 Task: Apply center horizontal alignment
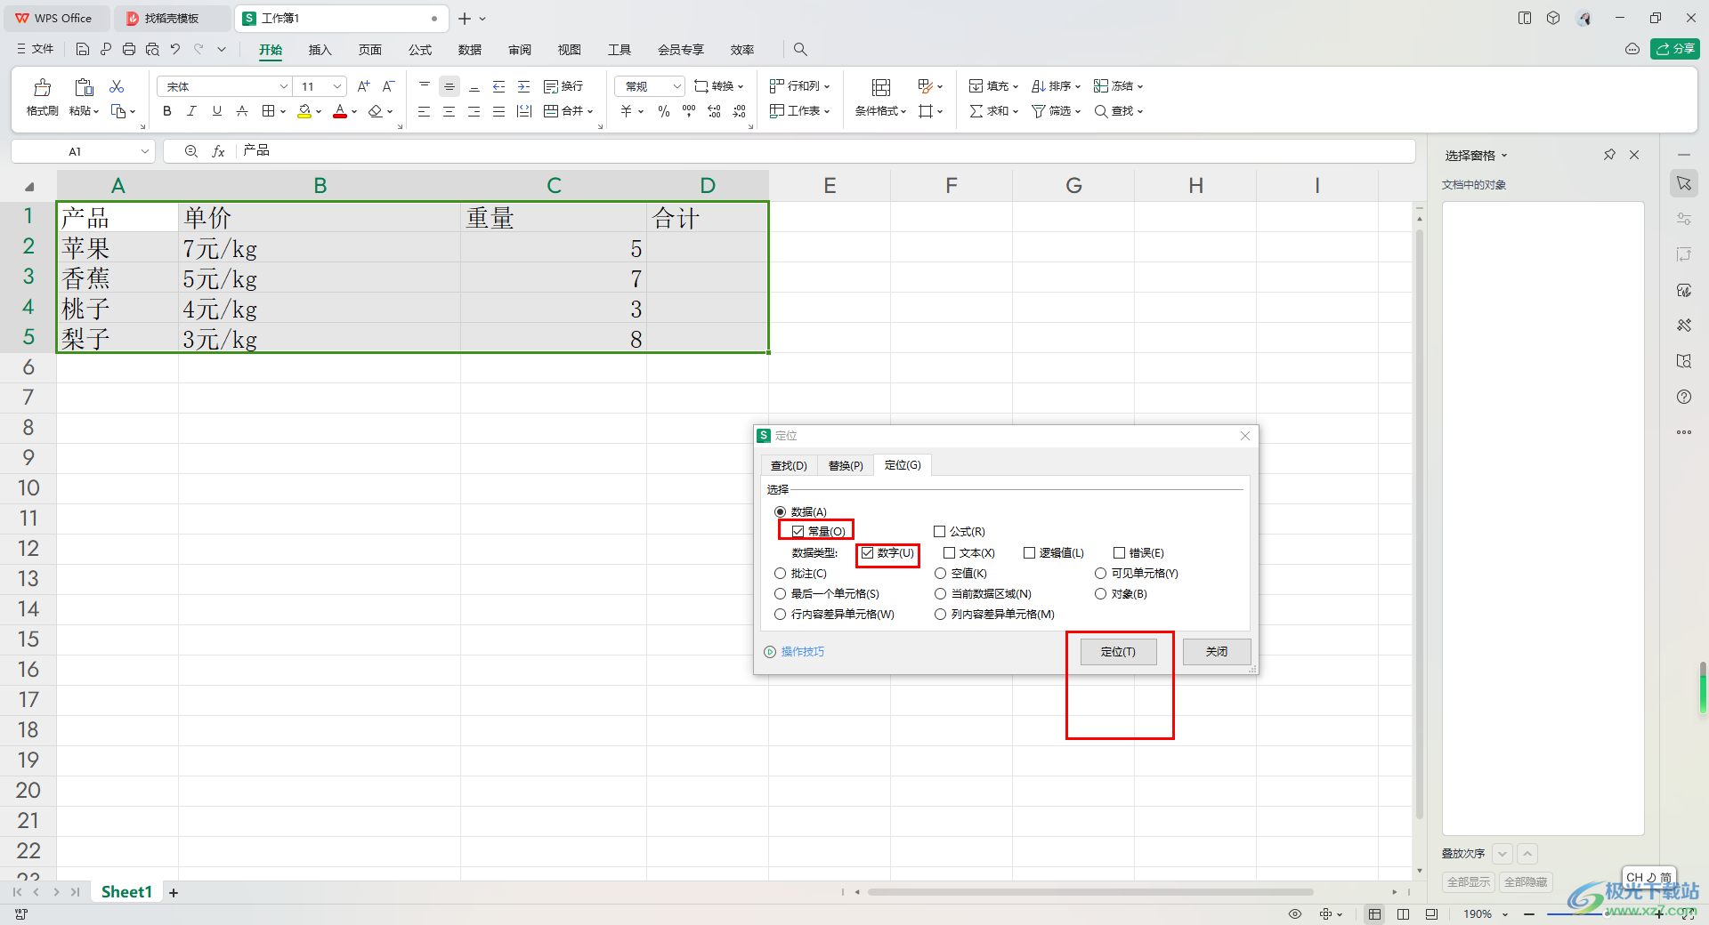449,111
